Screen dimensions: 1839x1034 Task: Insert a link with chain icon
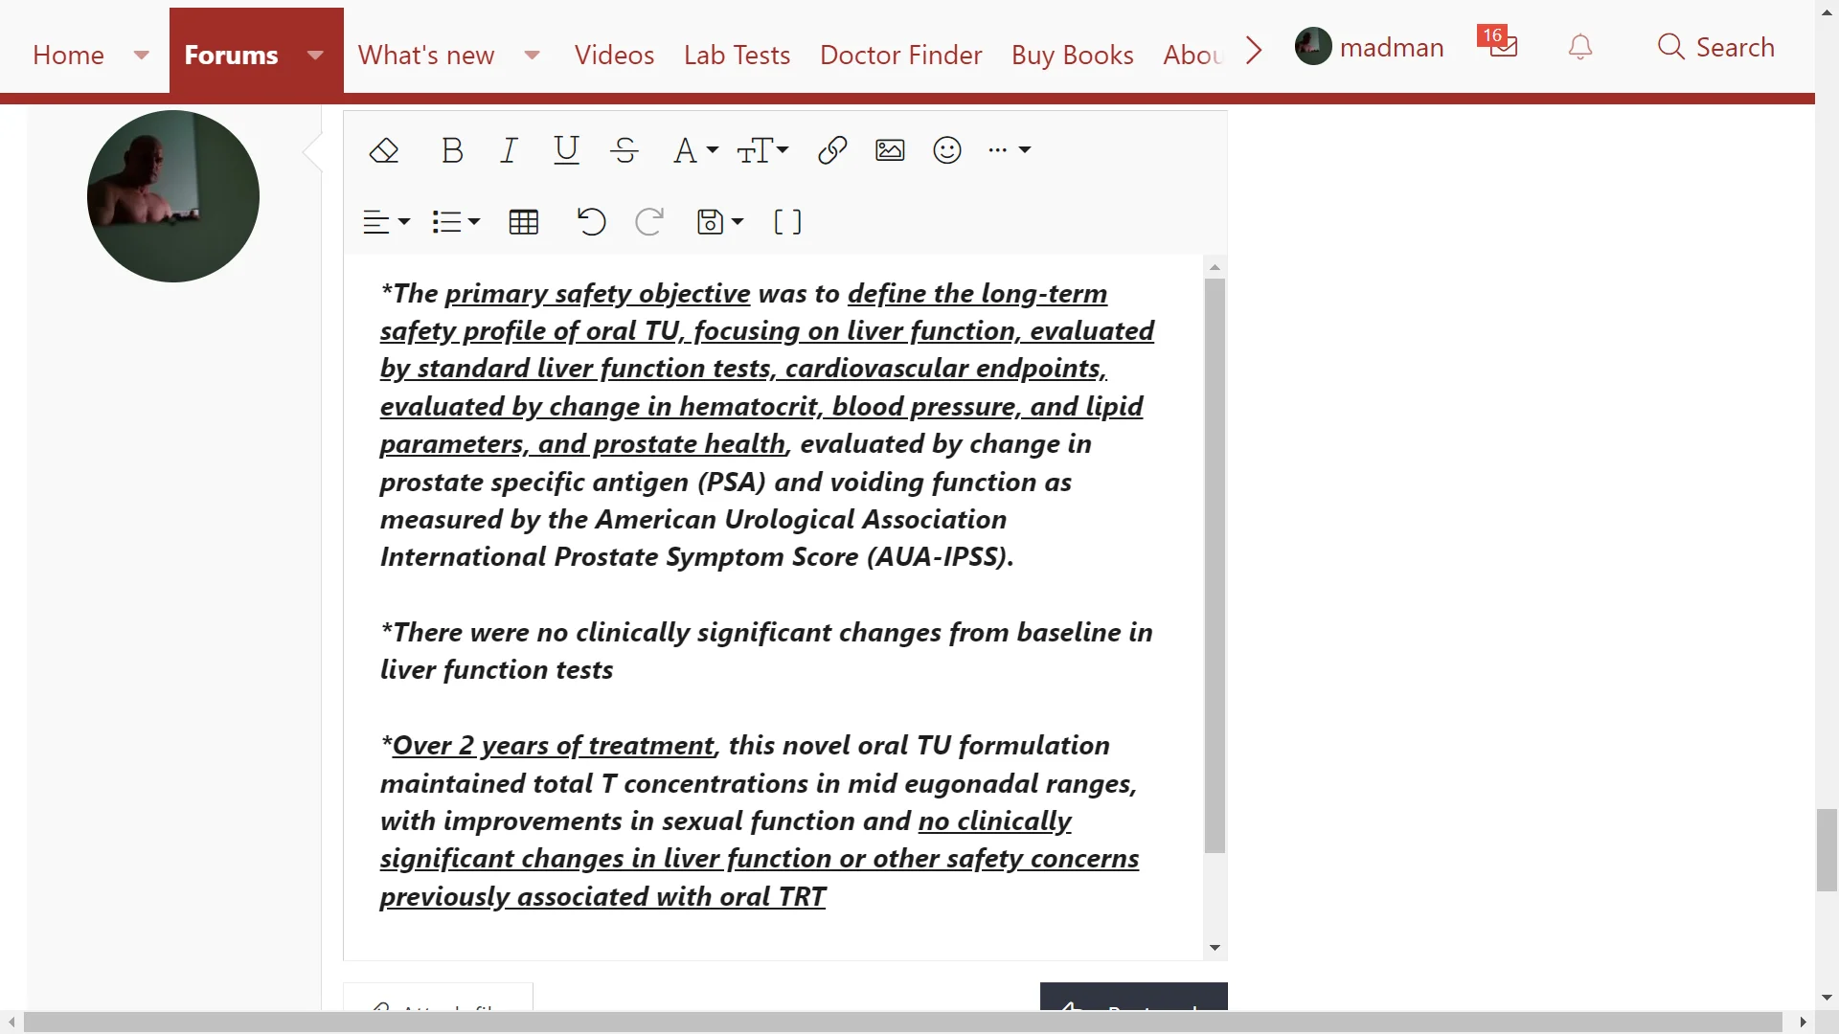tap(832, 150)
